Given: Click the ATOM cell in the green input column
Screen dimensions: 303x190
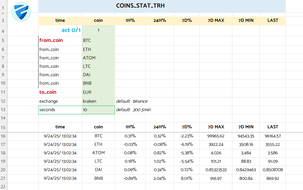Looking at the screenshot, I should tap(98, 58).
